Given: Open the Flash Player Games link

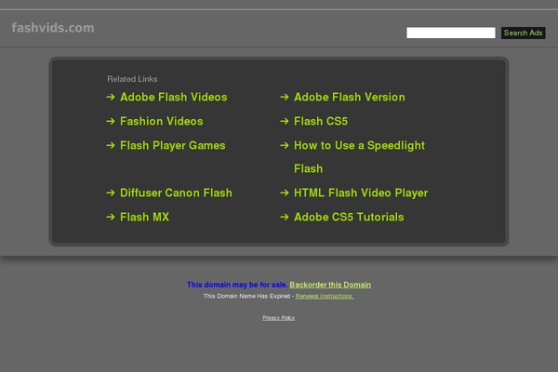Looking at the screenshot, I should 173,146.
